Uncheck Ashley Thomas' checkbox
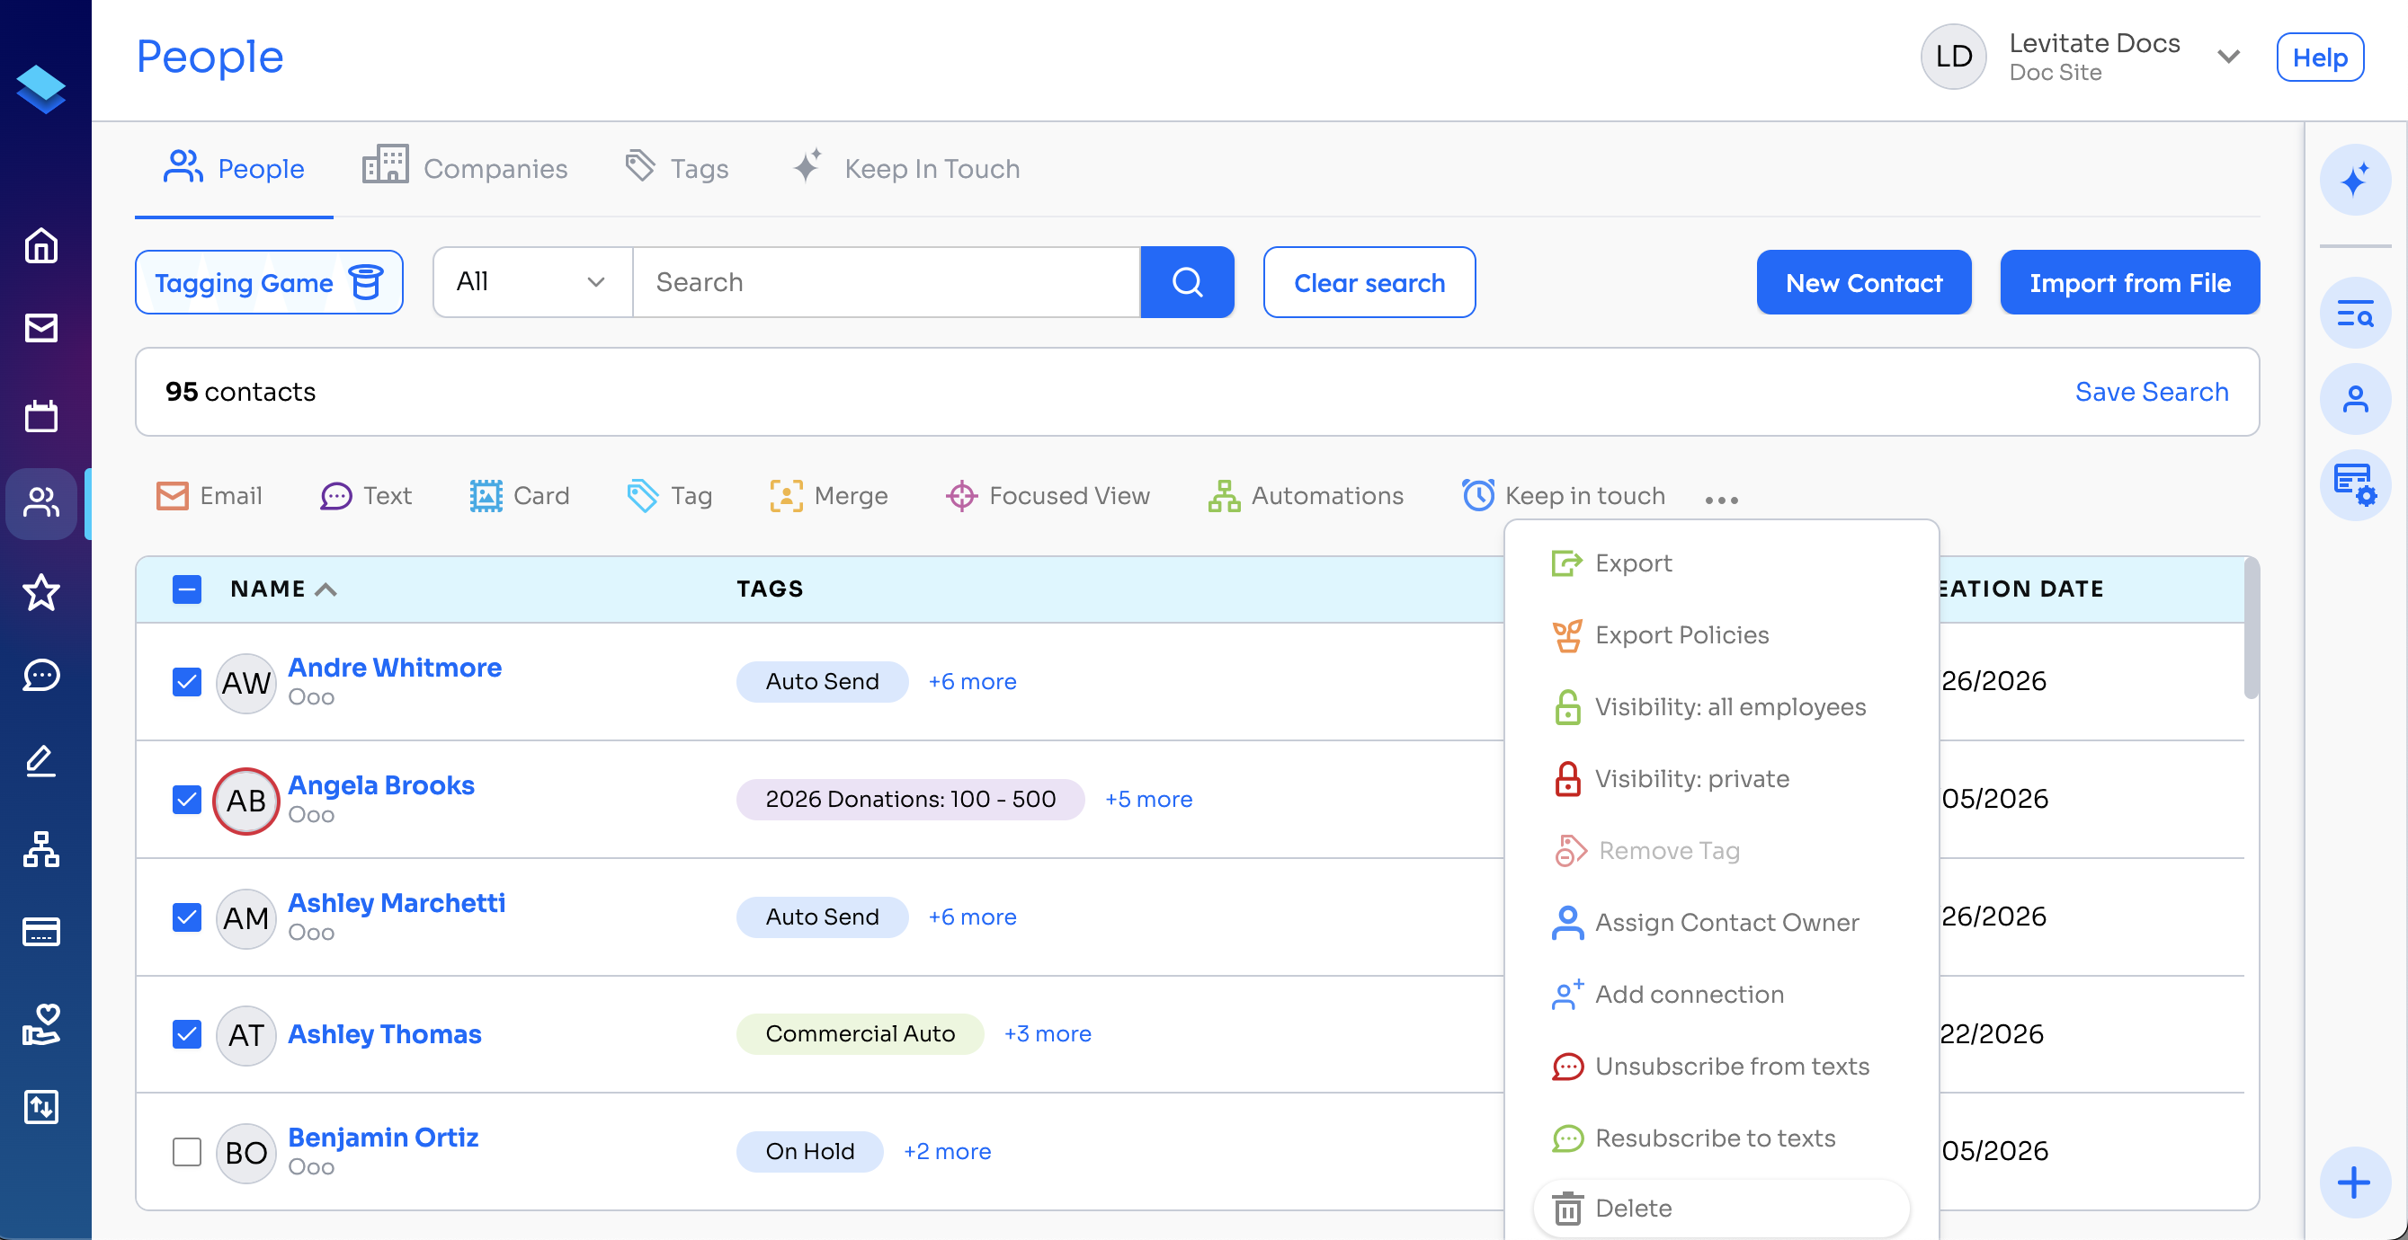The height and width of the screenshot is (1240, 2408). (x=187, y=1034)
